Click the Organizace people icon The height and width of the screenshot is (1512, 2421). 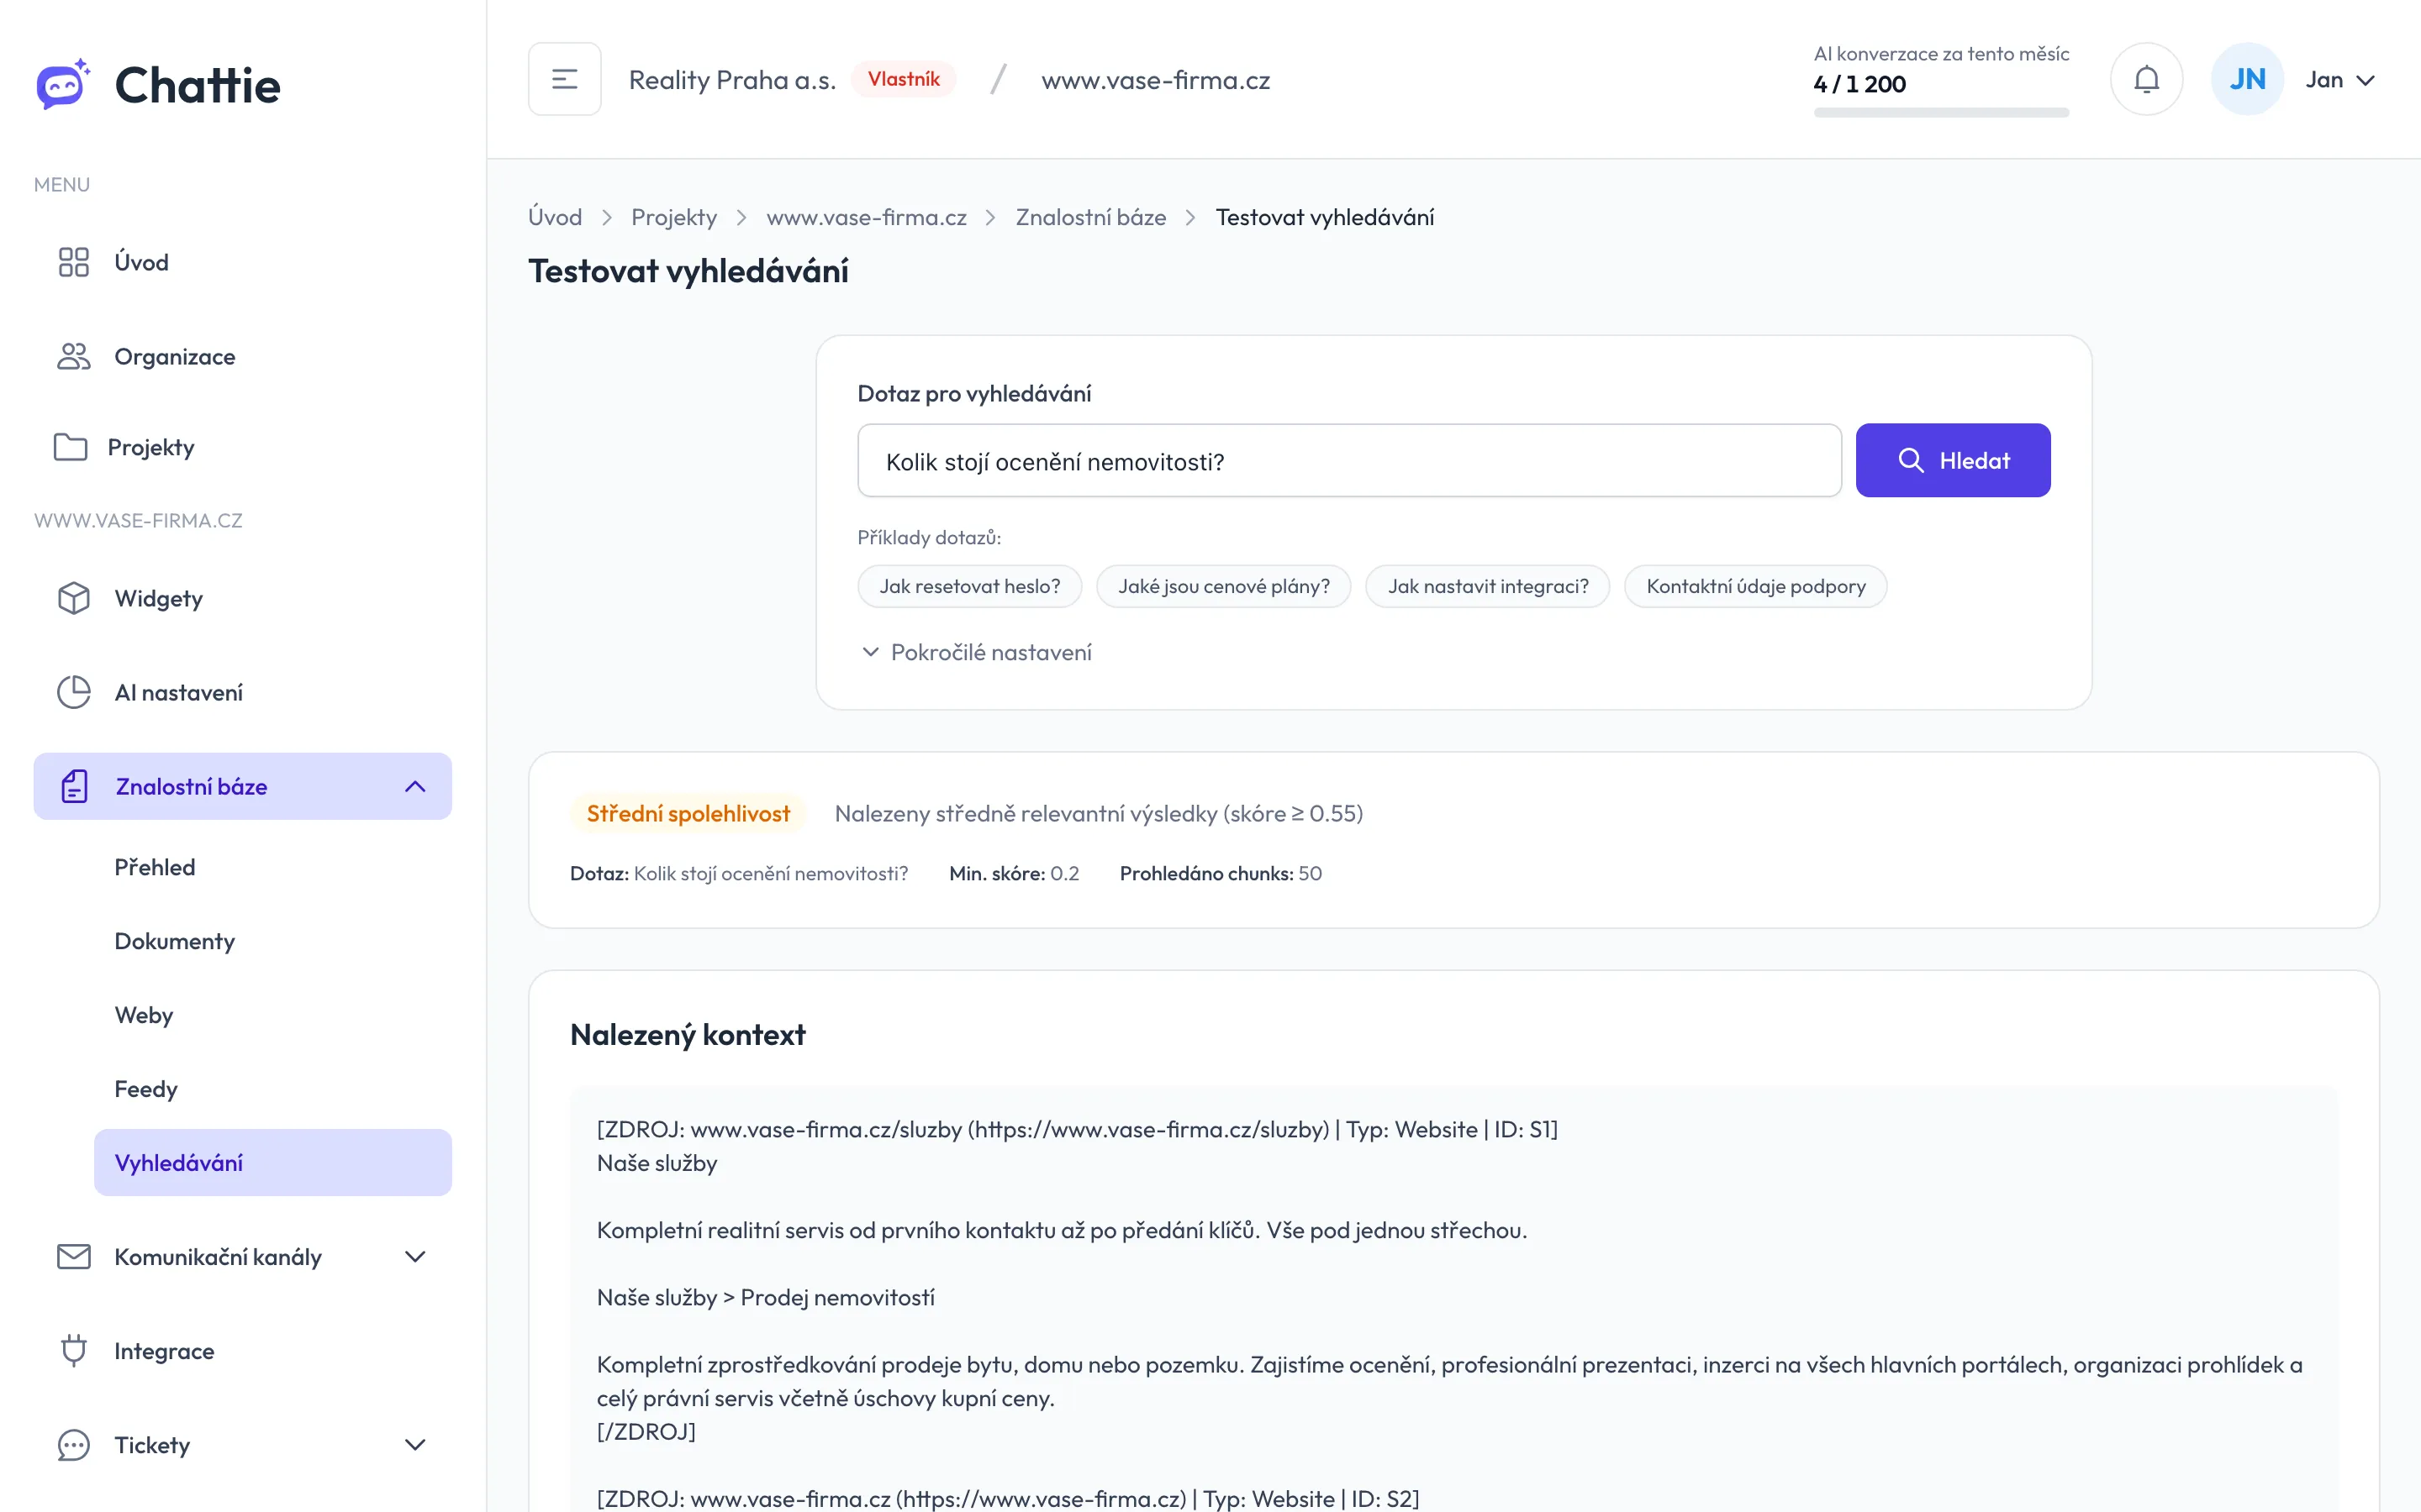(74, 357)
